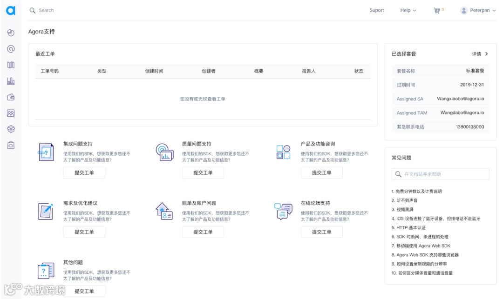Submit ticket under 账单及账户问题
The width and height of the screenshot is (503, 299).
203,232
